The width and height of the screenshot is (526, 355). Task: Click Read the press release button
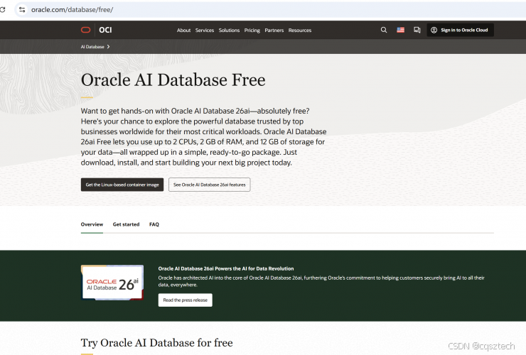pos(186,300)
